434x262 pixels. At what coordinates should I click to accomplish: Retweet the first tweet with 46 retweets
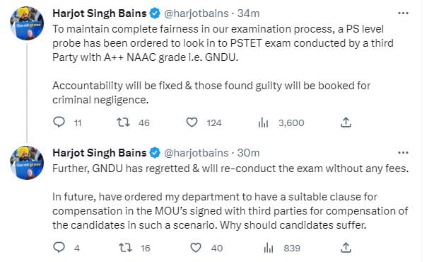[123, 123]
